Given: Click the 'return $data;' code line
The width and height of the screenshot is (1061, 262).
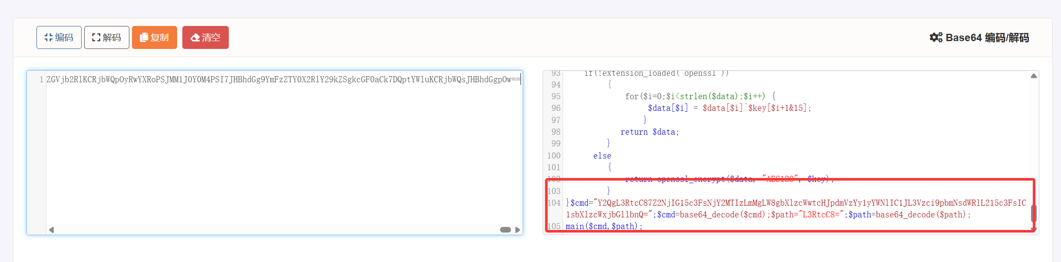Looking at the screenshot, I should (x=649, y=132).
